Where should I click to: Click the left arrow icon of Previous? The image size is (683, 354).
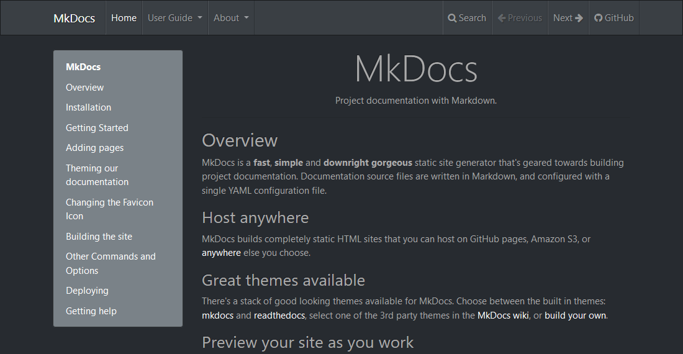coord(502,18)
